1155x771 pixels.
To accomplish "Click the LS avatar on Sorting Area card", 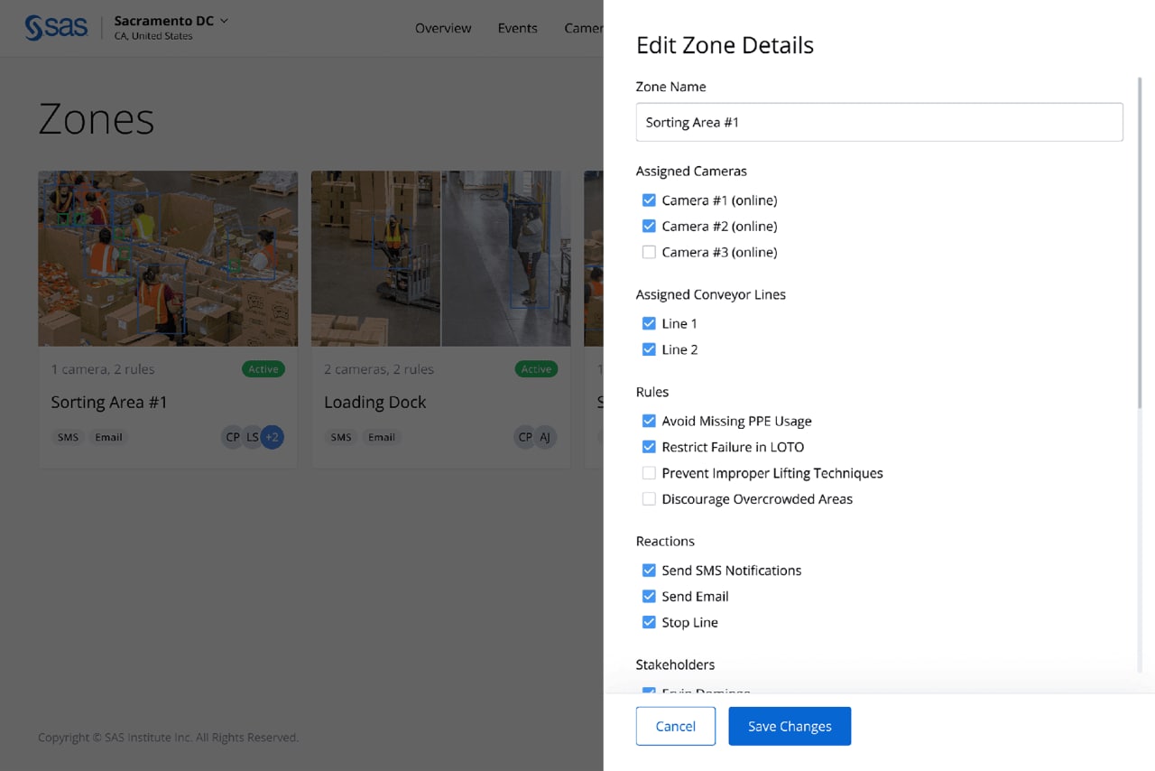I will [253, 437].
